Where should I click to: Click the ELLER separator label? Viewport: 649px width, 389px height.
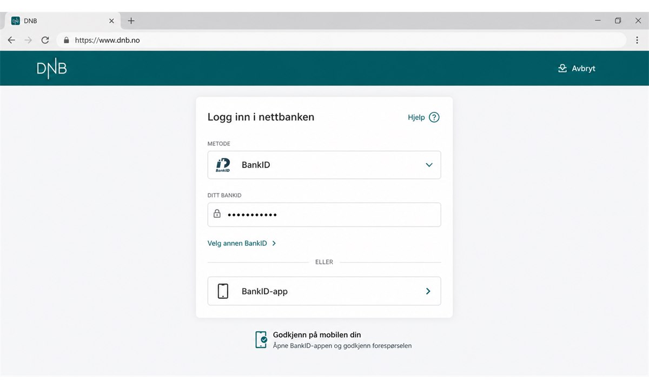(x=324, y=262)
